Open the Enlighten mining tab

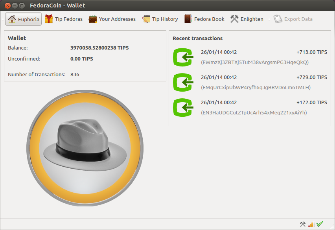(x=247, y=19)
